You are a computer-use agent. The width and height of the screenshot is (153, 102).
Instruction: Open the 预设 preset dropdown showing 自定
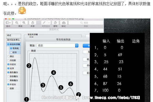coord(57,46)
